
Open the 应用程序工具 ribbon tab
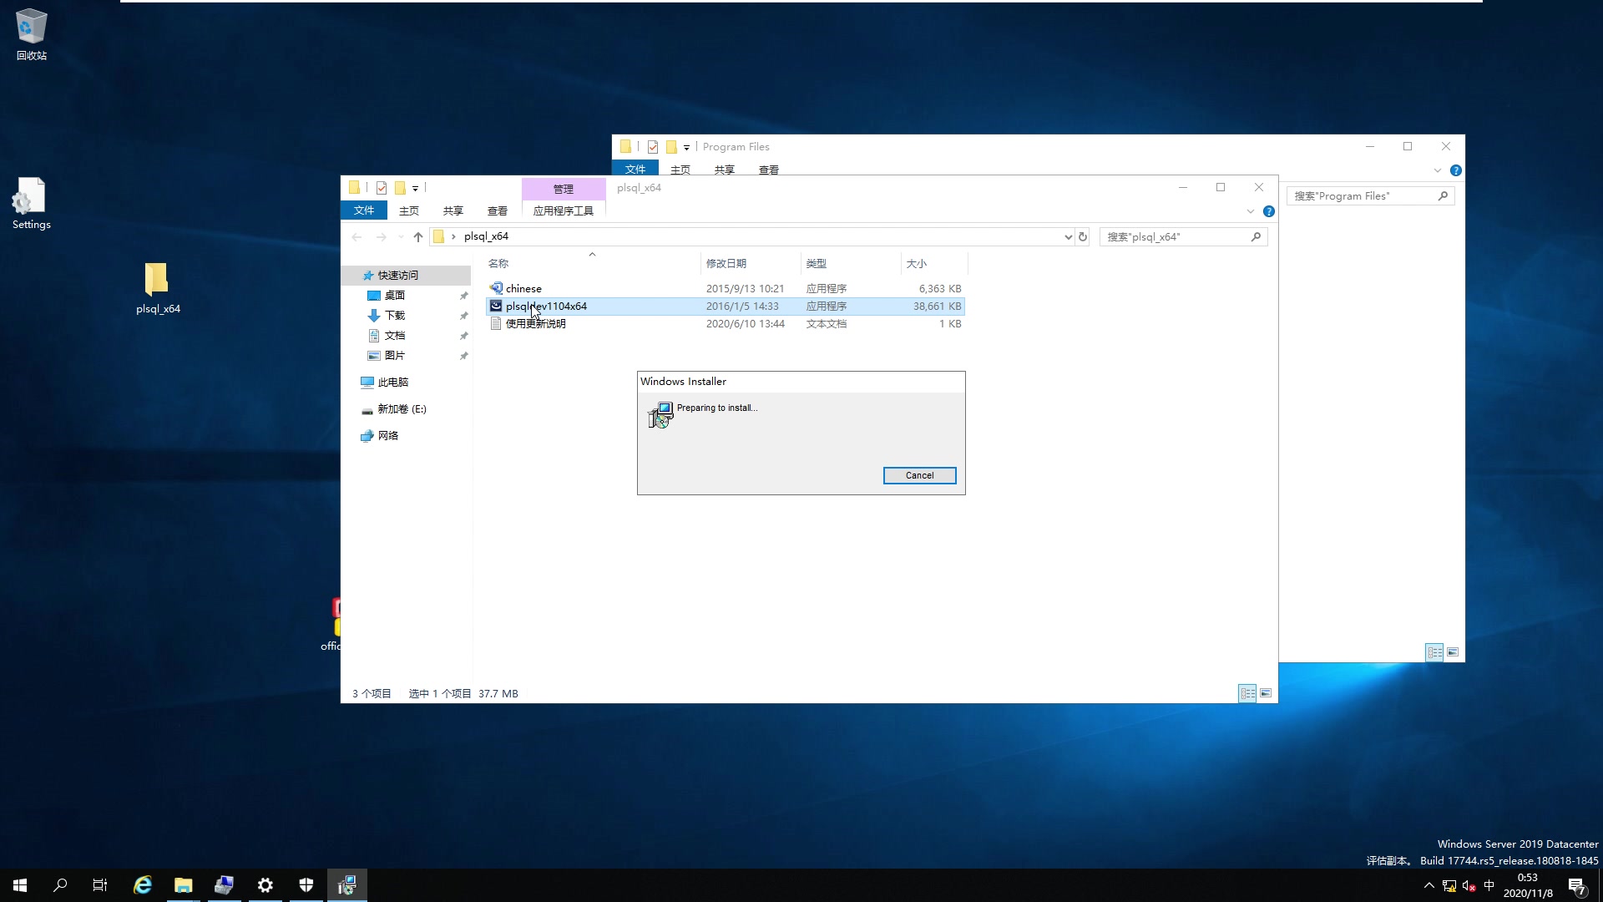(564, 210)
